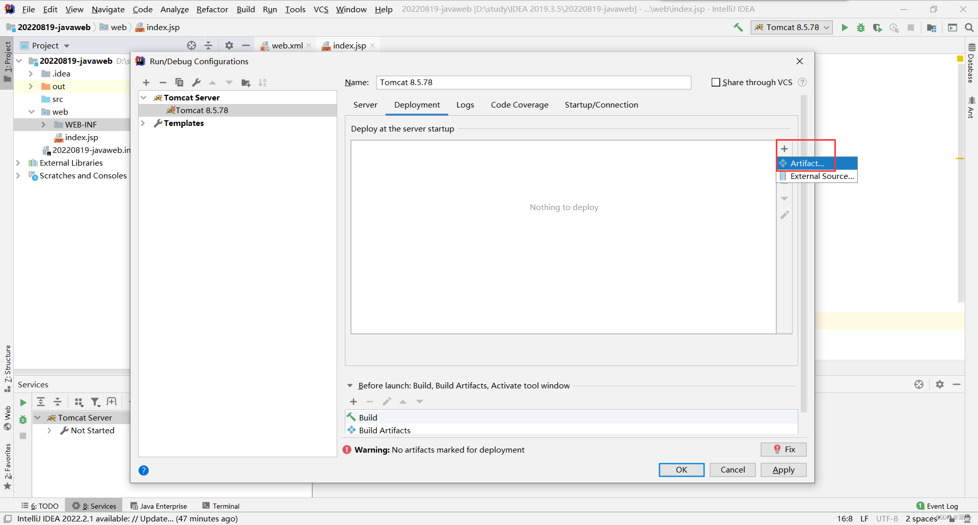Viewport: 978px width, 525px height.
Task: Switch to Startup/Connection tab
Action: click(601, 104)
